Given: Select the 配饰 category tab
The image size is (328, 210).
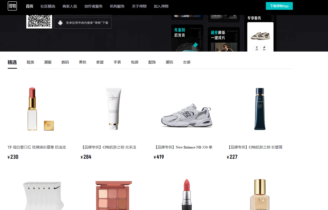Looking at the screenshot, I should click(x=152, y=62).
